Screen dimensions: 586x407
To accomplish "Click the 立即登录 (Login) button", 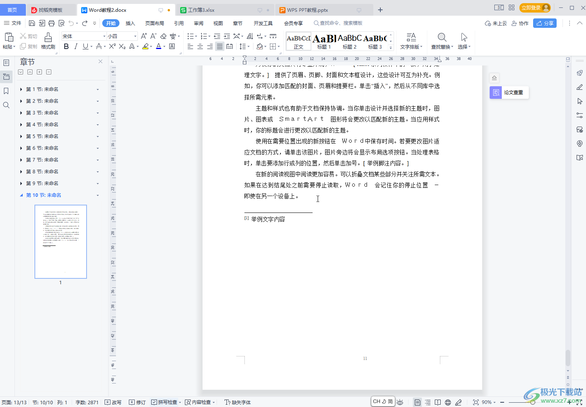I will [x=535, y=8].
